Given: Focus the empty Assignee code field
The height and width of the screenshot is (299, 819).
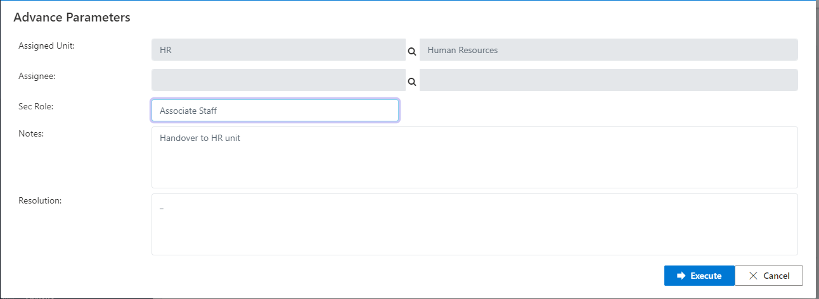Looking at the screenshot, I should click(x=278, y=80).
